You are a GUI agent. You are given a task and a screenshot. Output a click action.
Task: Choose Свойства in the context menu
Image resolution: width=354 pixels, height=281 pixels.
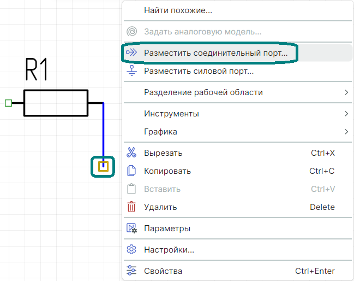[x=163, y=271]
